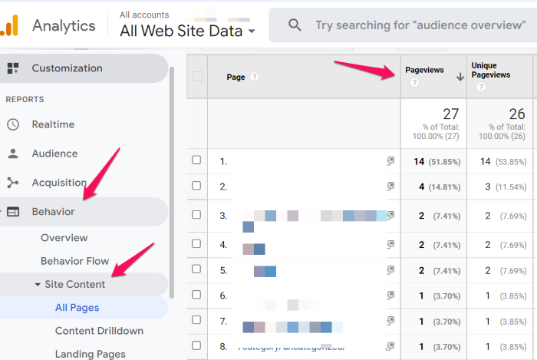Collapse the Site Content section triangle
The image size is (537, 360).
(x=38, y=284)
